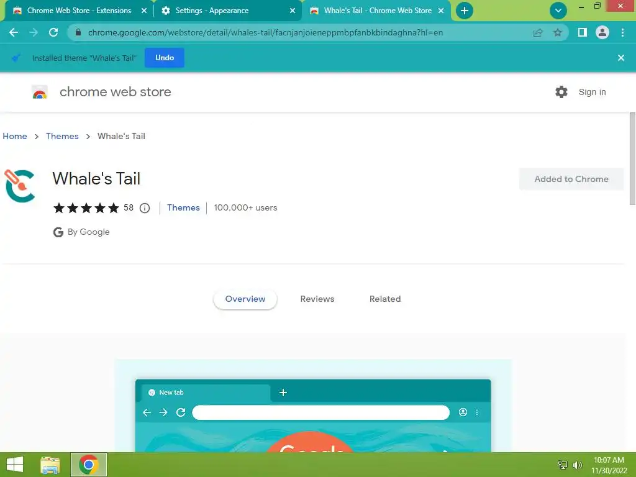636x477 pixels.
Task: Click the chrome web store title
Action: pos(115,92)
